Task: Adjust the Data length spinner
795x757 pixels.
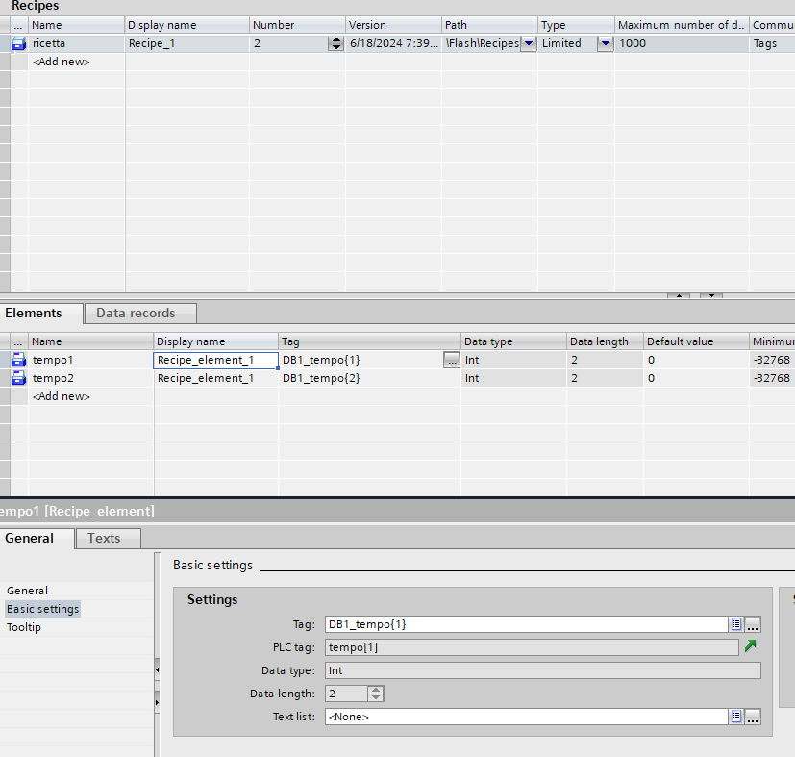Action: click(375, 694)
